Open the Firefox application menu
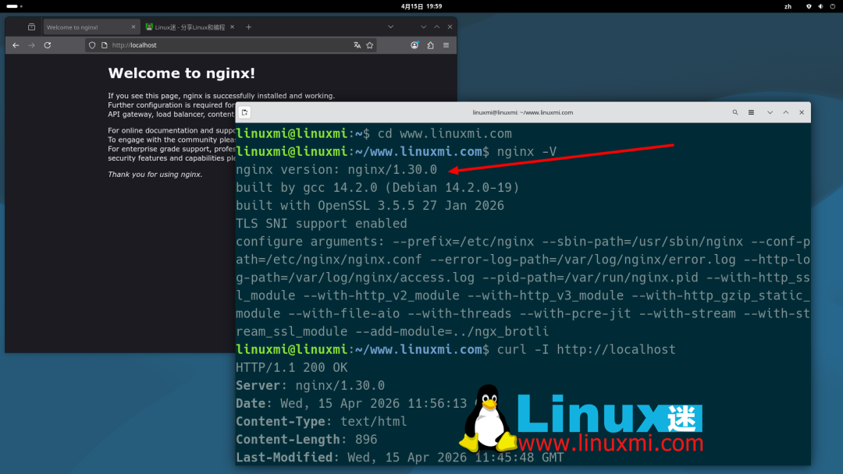The height and width of the screenshot is (474, 843). coord(447,44)
